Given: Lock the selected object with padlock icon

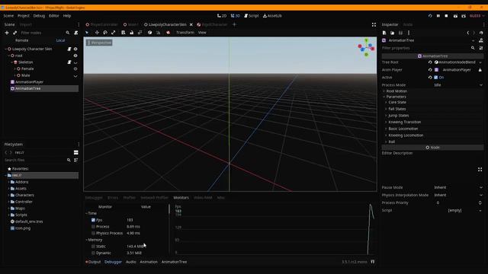Looking at the screenshot, I should click(132, 32).
